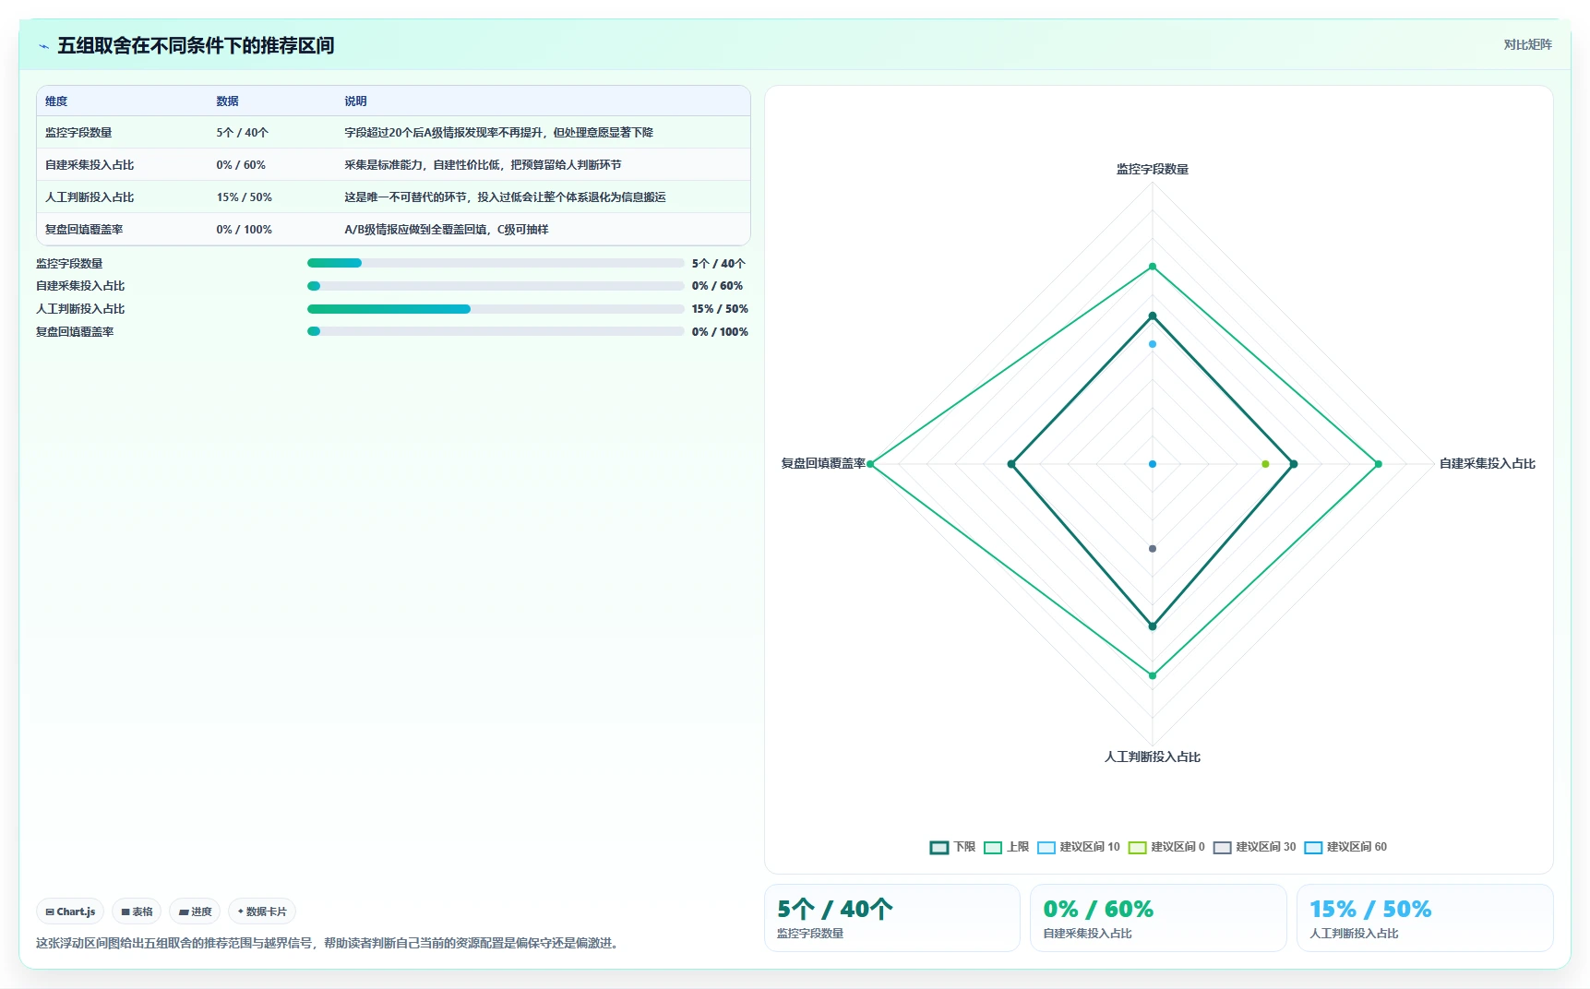Screen dimensions: 1590x989
Task: Click 下限 point on 复盘回填覆盖率 axis
Action: point(1011,464)
